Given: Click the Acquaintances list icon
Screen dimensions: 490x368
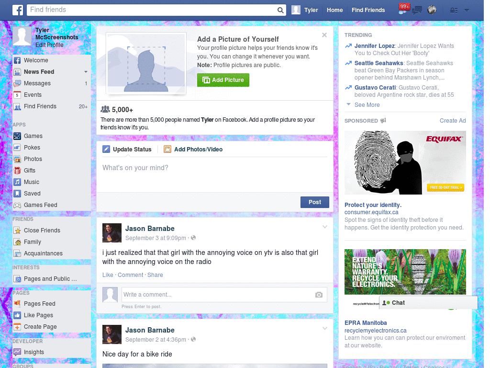Looking at the screenshot, I should pos(18,253).
